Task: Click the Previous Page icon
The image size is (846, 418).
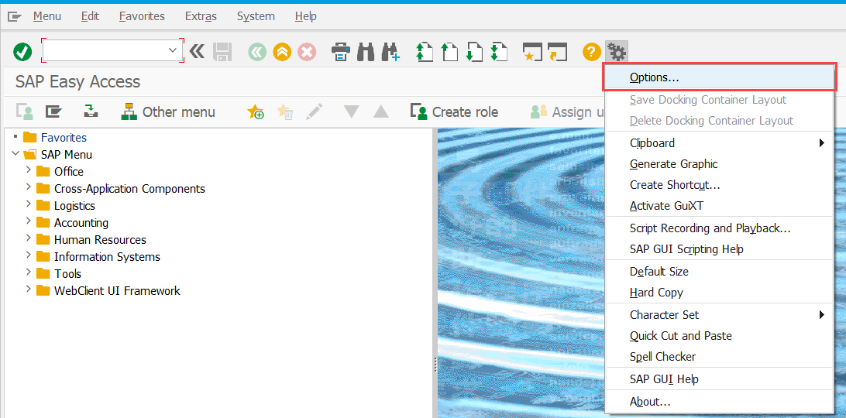Action: pyautogui.click(x=449, y=53)
